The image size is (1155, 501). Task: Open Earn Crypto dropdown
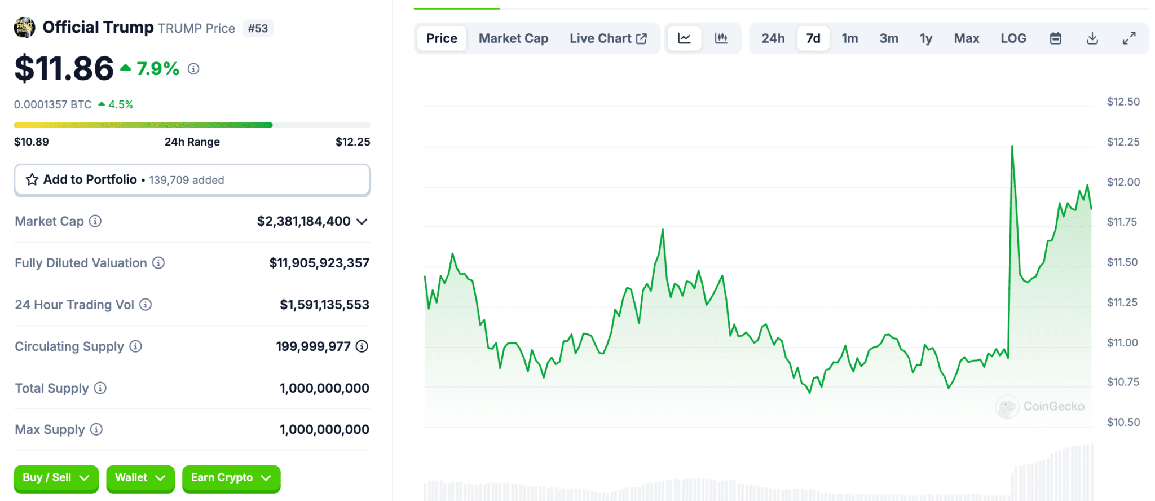tap(231, 478)
